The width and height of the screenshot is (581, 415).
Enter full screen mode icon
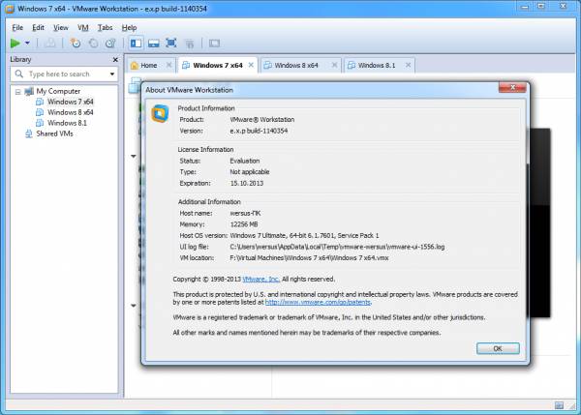171,43
